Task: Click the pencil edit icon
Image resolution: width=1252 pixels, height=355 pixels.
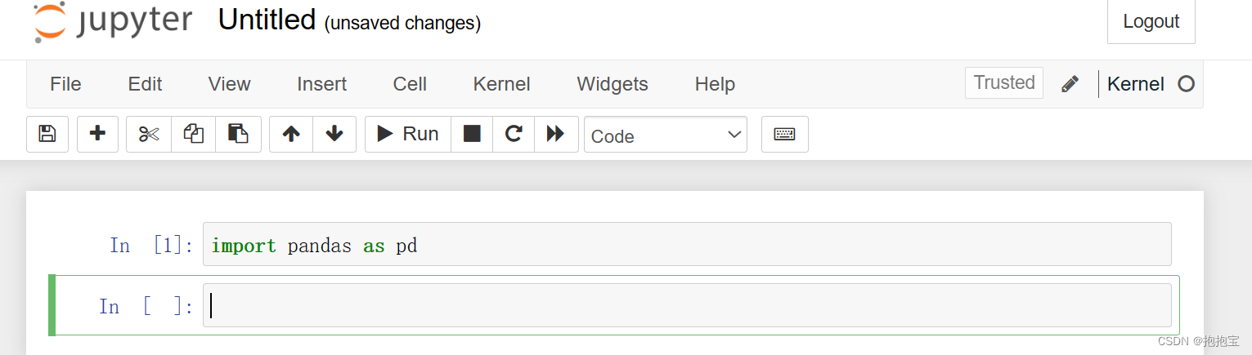Action: (1070, 84)
